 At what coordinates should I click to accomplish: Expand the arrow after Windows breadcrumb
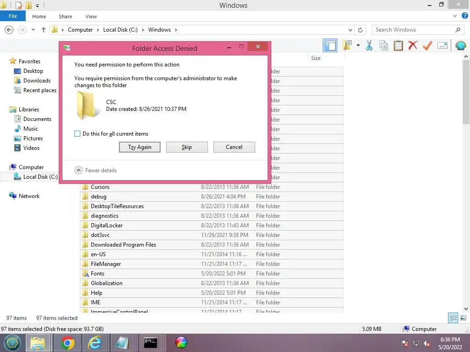click(176, 30)
